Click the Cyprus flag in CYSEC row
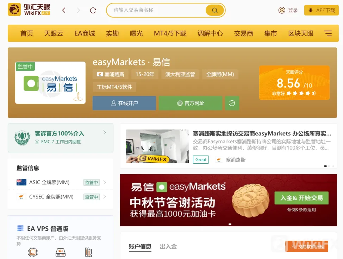Viewport: 343px width, 259px height. (x=21, y=197)
